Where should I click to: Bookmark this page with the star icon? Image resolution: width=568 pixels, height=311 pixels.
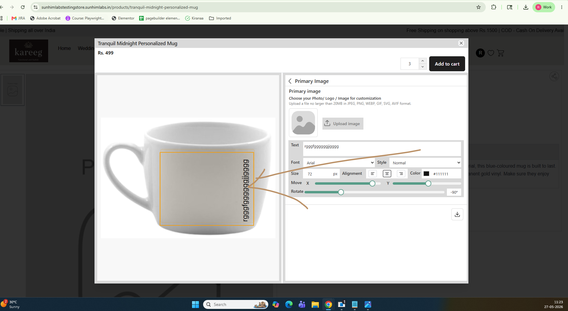[479, 7]
